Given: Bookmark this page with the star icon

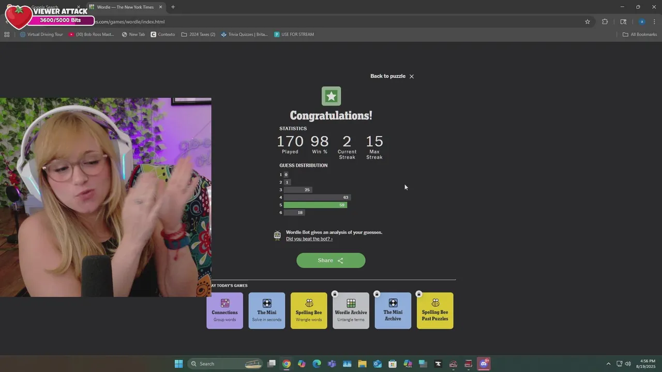Looking at the screenshot, I should 588,22.
